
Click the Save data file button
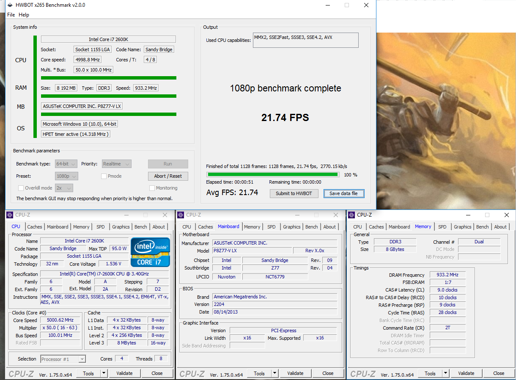pos(343,193)
